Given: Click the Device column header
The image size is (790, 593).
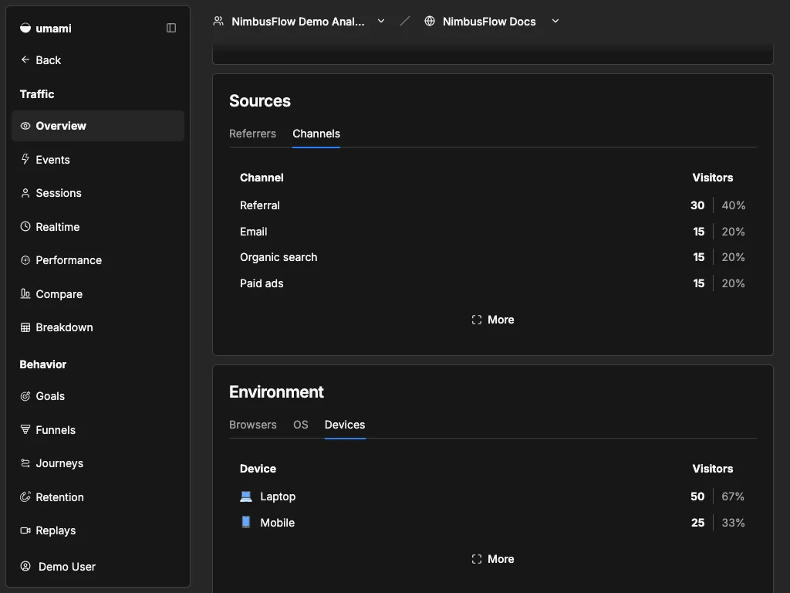Looking at the screenshot, I should pyautogui.click(x=258, y=469).
